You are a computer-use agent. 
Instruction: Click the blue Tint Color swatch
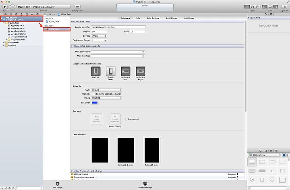tap(95, 103)
